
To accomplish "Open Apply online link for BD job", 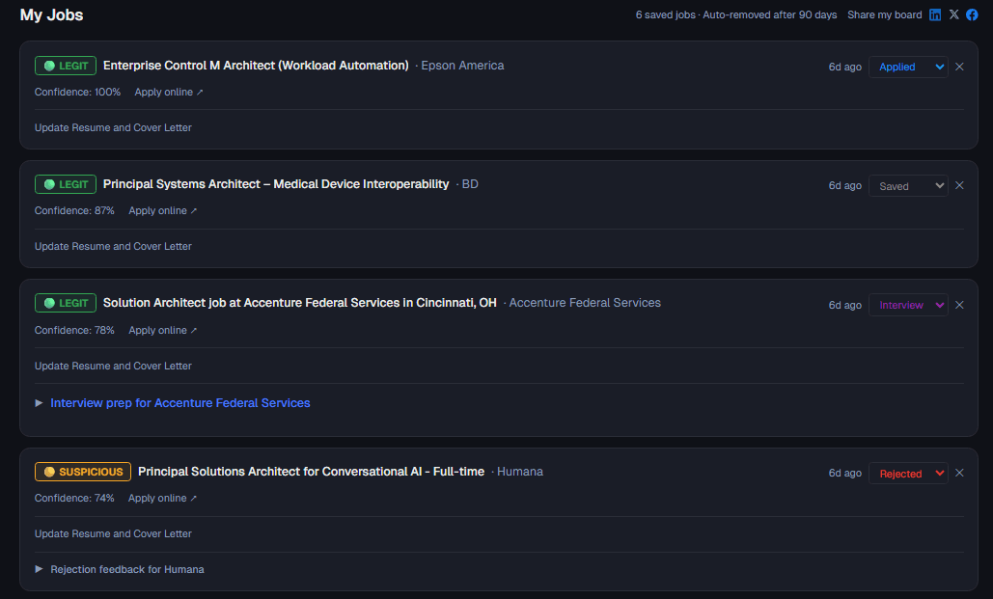I will click(163, 211).
